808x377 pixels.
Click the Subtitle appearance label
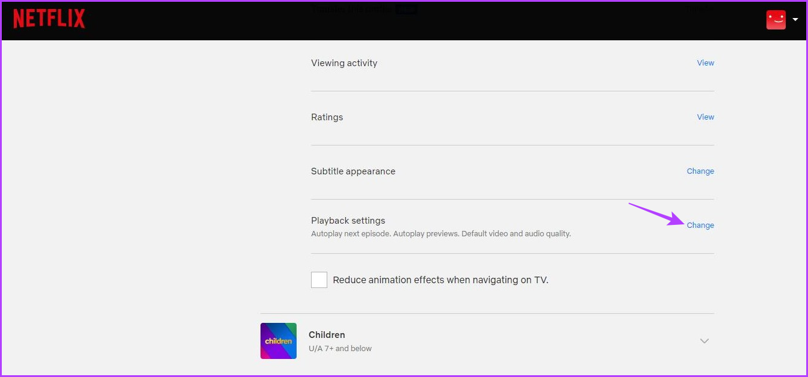[353, 171]
